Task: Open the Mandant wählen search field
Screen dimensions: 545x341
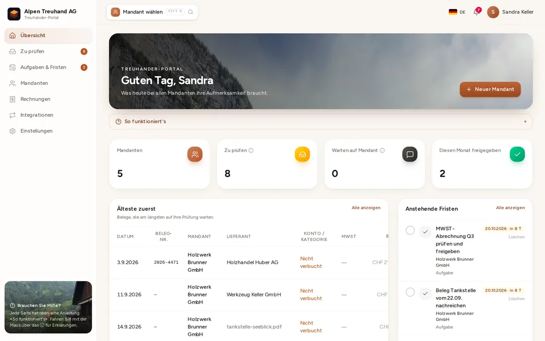Action: [x=152, y=12]
